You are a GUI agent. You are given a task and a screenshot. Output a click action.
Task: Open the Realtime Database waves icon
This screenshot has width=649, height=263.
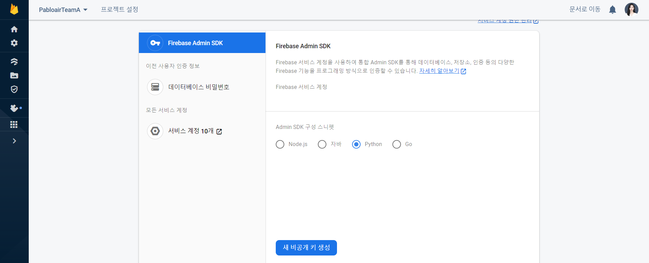14,62
